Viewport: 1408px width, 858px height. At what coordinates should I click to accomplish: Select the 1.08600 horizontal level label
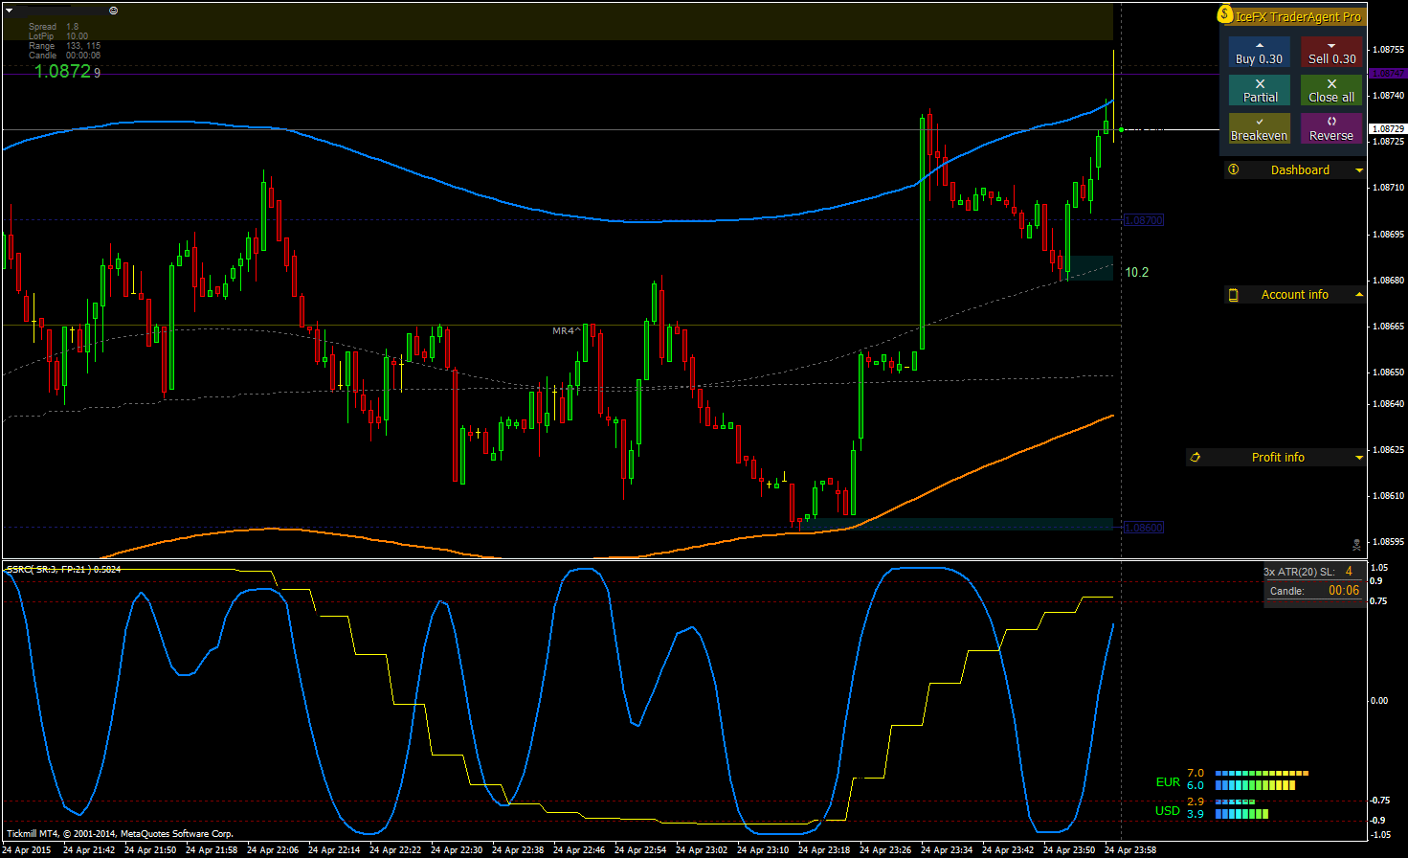pyautogui.click(x=1143, y=528)
